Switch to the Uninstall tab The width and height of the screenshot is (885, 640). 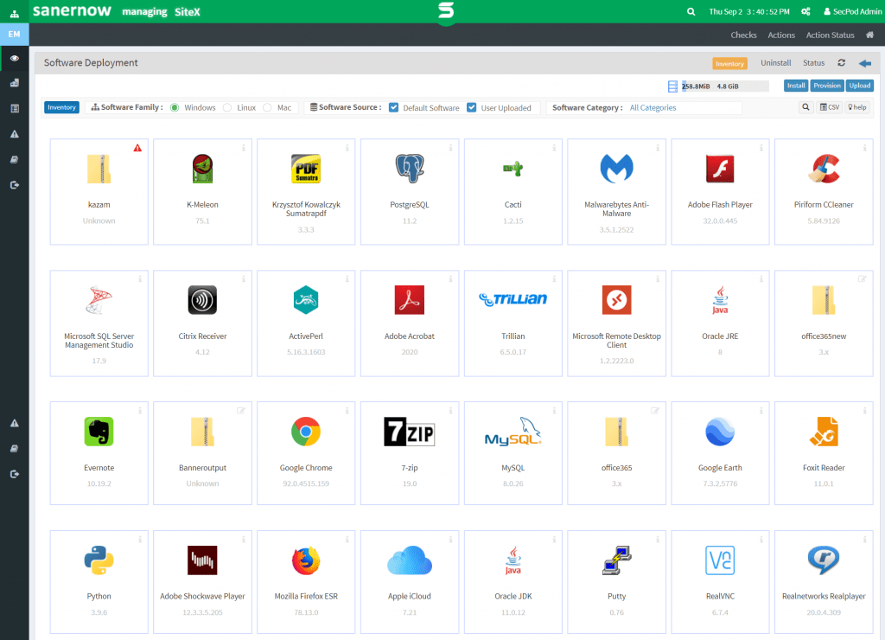tap(776, 63)
